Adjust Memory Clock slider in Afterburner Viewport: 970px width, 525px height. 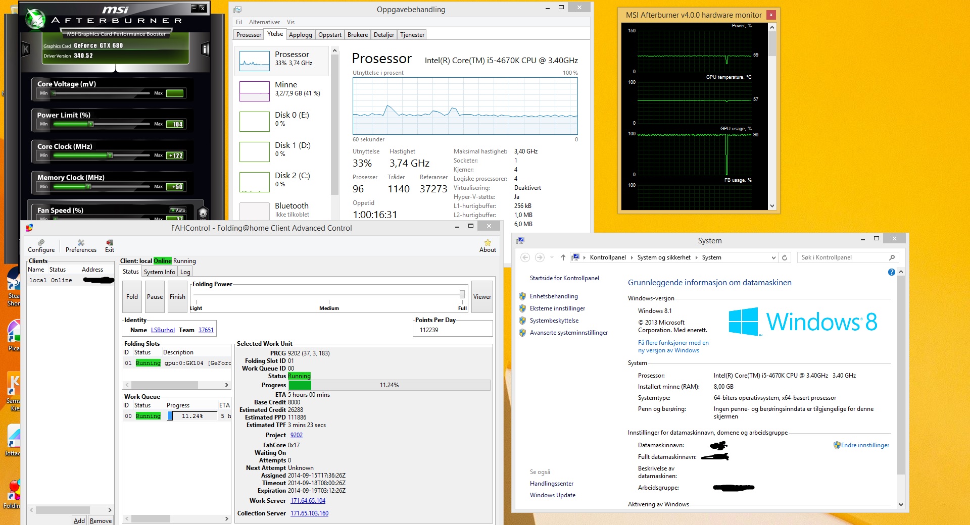(88, 187)
